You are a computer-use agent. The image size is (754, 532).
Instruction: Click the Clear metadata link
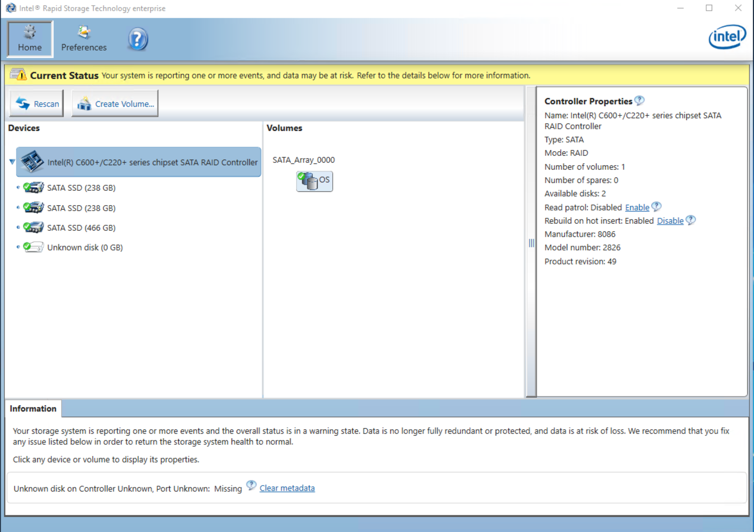[287, 488]
